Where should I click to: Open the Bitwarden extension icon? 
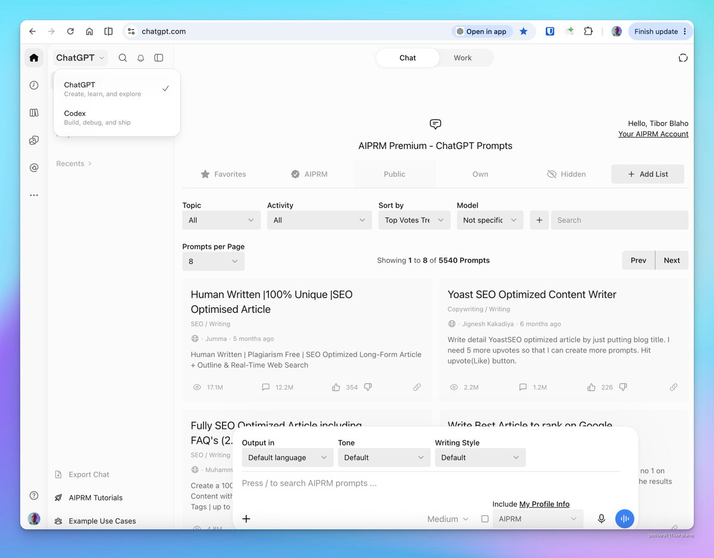pyautogui.click(x=550, y=32)
